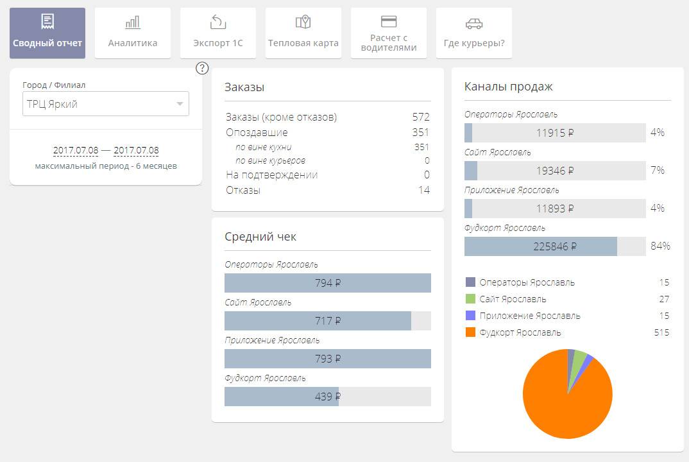Image resolution: width=689 pixels, height=462 pixels.
Task: Click the 439 ₽ average check bar
Action: (x=328, y=397)
